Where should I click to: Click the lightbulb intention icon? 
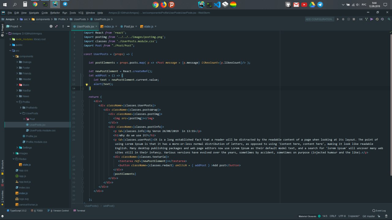click(87, 85)
